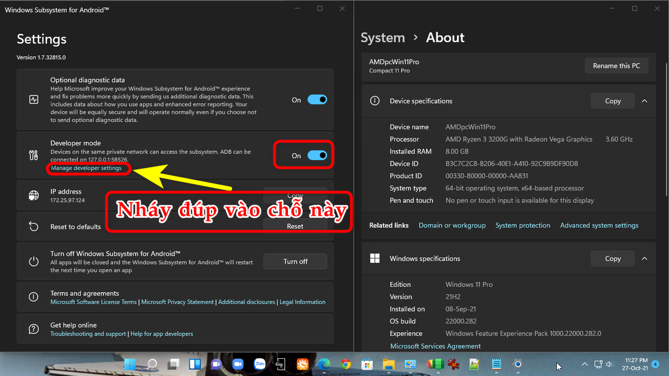Open the Settings gear in the taskbar
The image size is (669, 376).
point(518,364)
